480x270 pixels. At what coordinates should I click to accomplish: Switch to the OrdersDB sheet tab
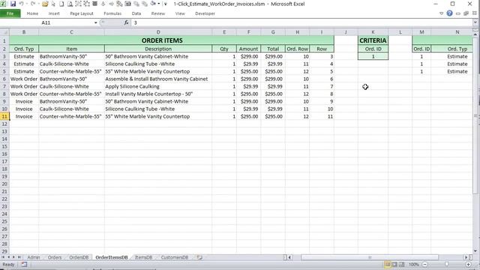tap(79, 257)
